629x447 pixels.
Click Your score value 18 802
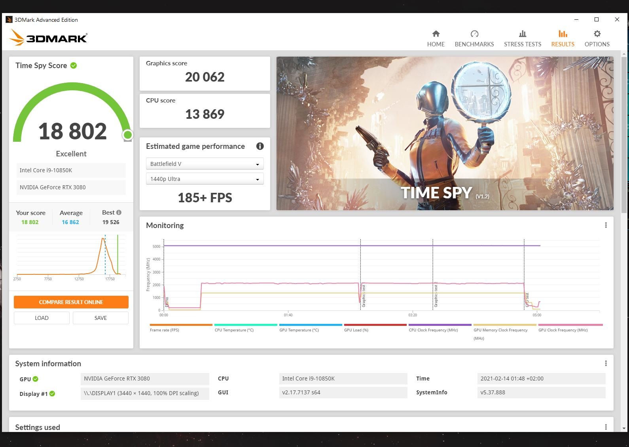(x=30, y=222)
